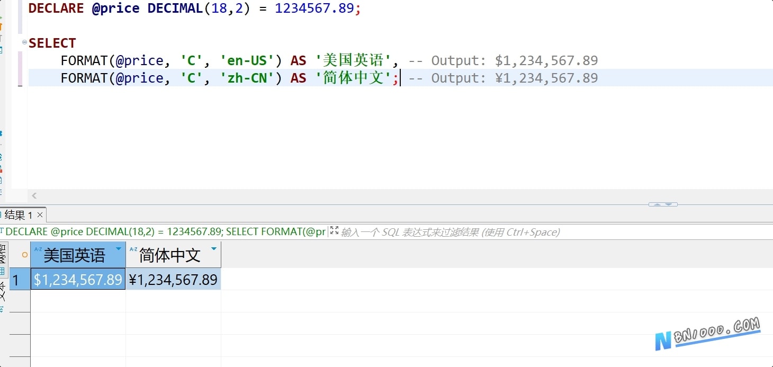Click the orange circle grid corner icon
This screenshot has height=367, width=773.
click(24, 255)
